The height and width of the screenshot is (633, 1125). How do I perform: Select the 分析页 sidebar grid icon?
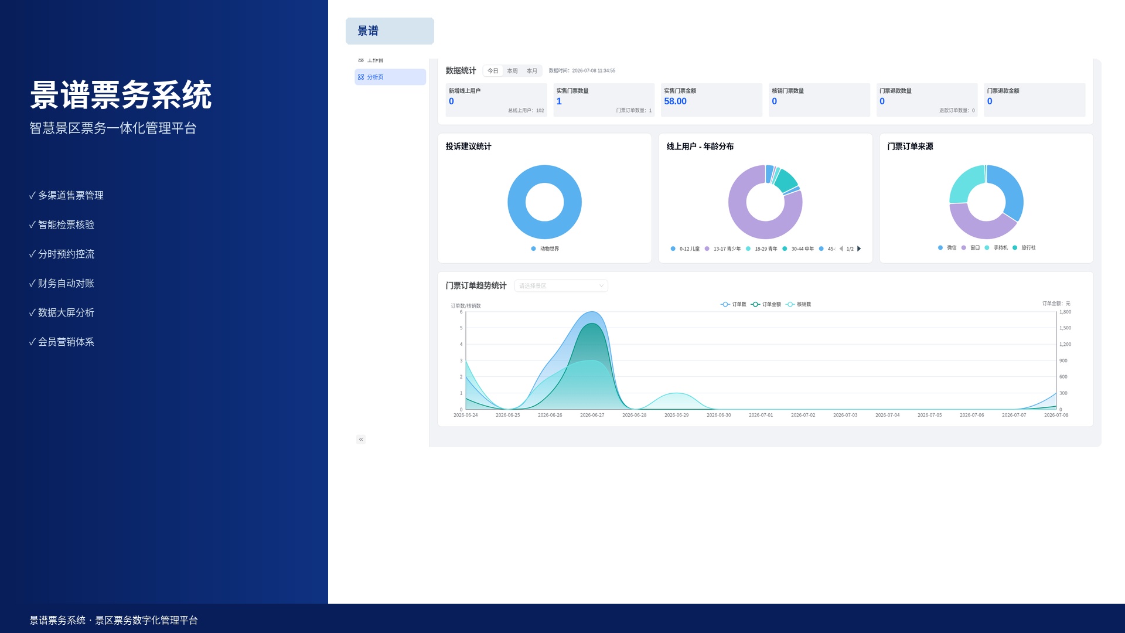click(x=361, y=77)
